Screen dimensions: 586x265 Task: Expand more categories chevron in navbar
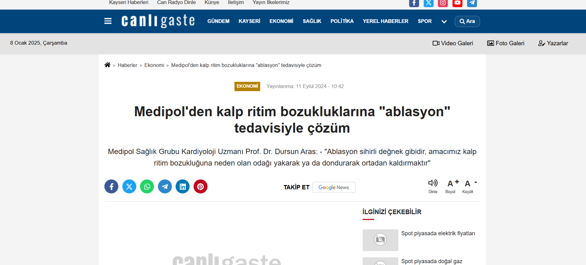(444, 22)
